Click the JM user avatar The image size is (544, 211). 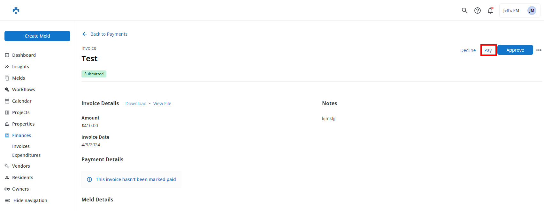(532, 11)
